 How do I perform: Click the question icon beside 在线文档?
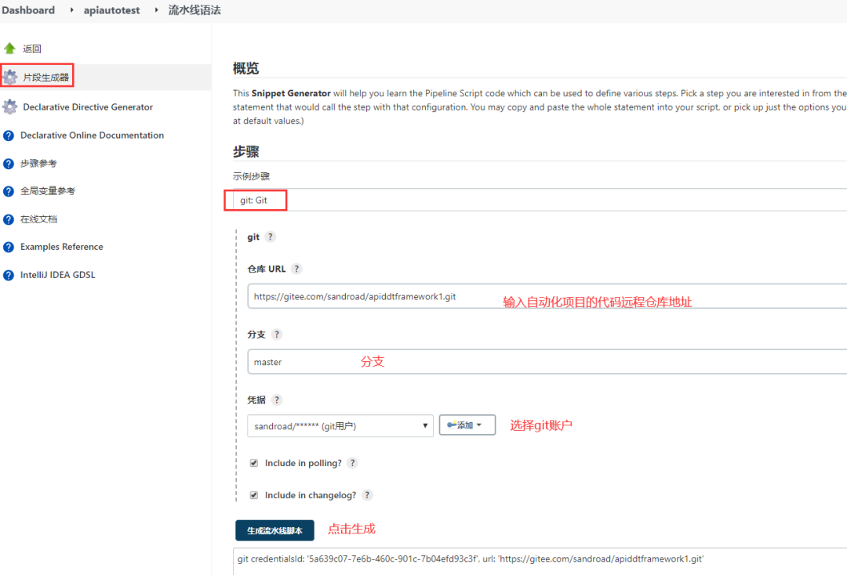point(9,219)
